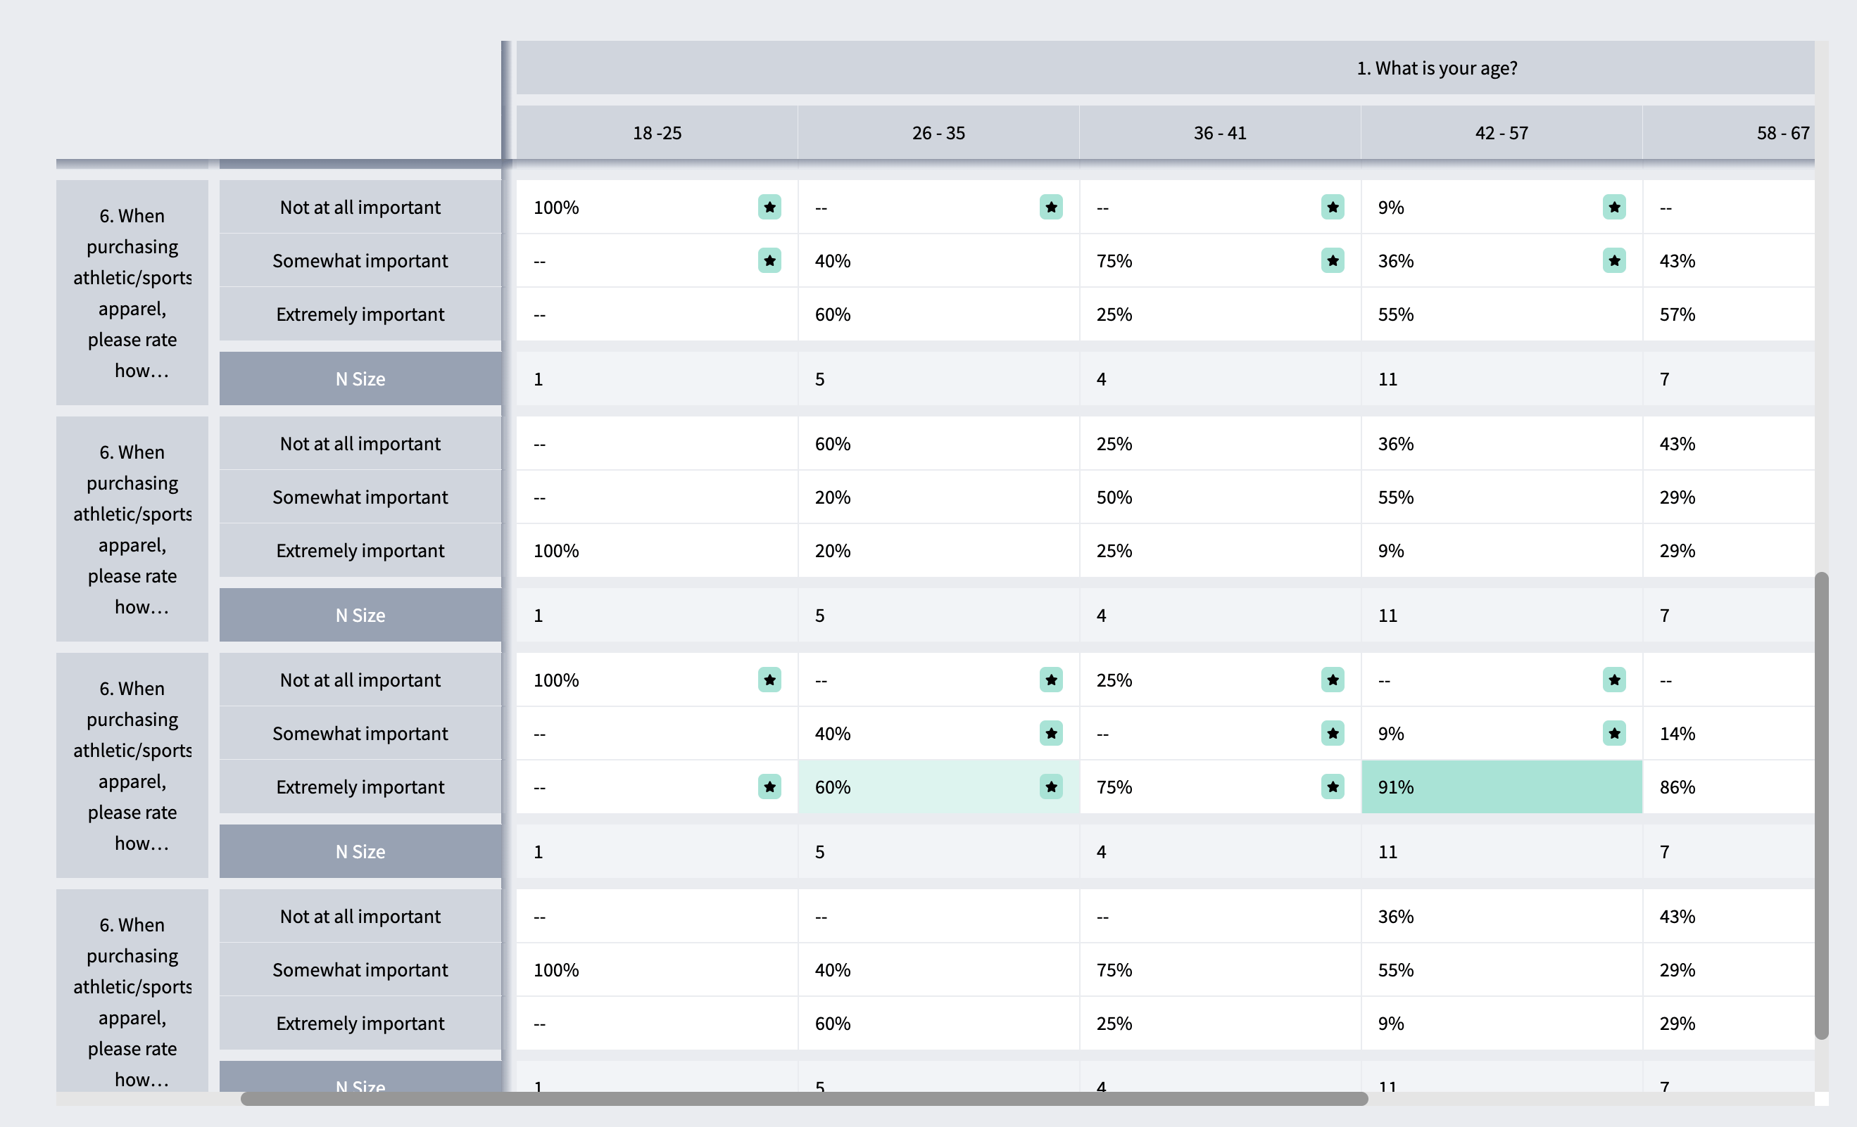Click the 14% cell in the 58 - 67 column
1857x1127 pixels.
point(1729,734)
